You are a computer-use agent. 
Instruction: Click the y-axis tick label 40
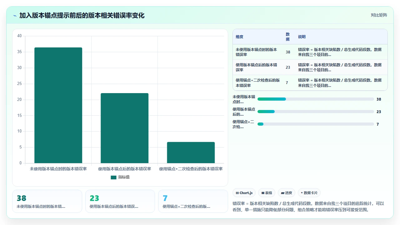click(x=19, y=36)
